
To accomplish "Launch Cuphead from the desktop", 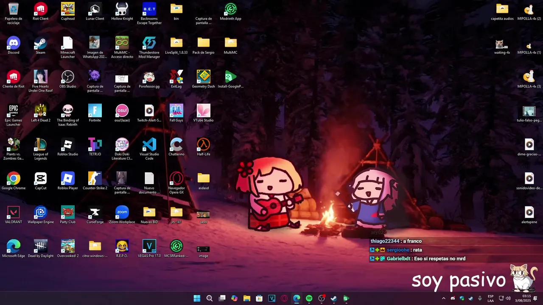I will tap(68, 11).
